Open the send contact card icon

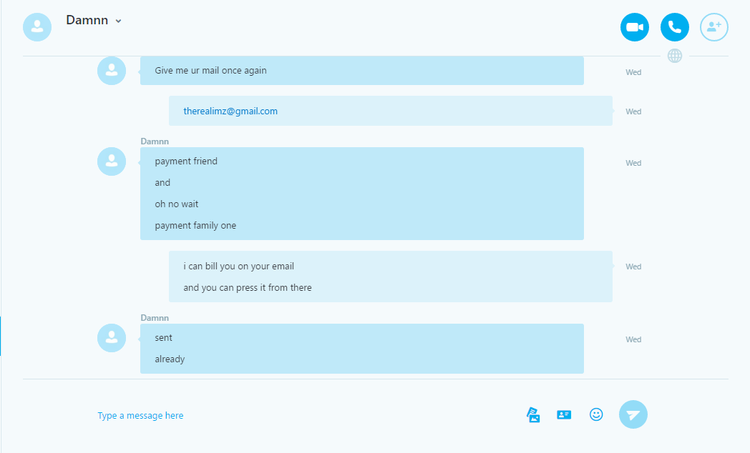click(564, 415)
